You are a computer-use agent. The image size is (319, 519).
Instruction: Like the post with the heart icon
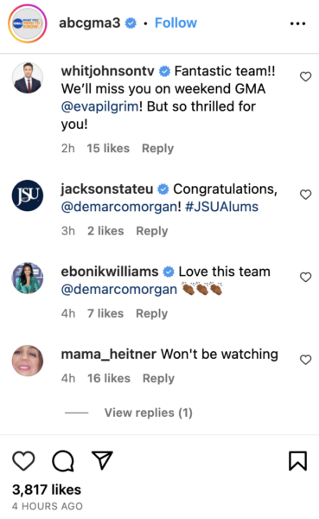pyautogui.click(x=23, y=460)
